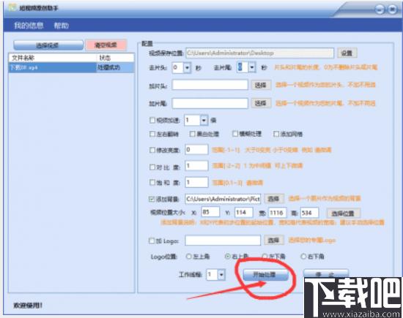The height and width of the screenshot is (318, 403).
Task: Select the mp4 file row in the list
Action: [x=72, y=68]
